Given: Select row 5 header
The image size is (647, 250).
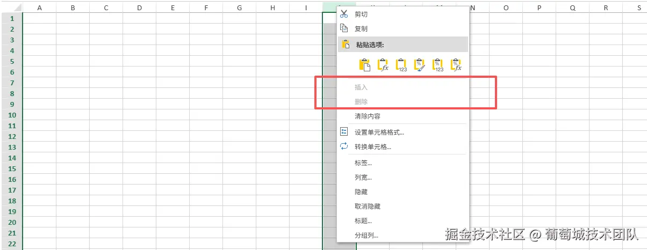Looking at the screenshot, I should tap(11, 61).
